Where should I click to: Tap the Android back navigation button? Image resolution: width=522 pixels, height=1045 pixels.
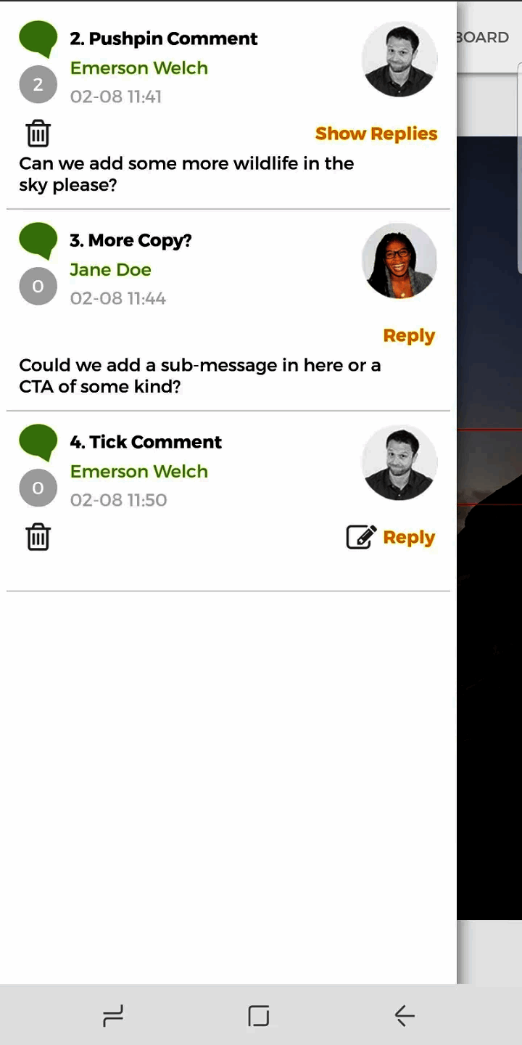(x=405, y=1015)
